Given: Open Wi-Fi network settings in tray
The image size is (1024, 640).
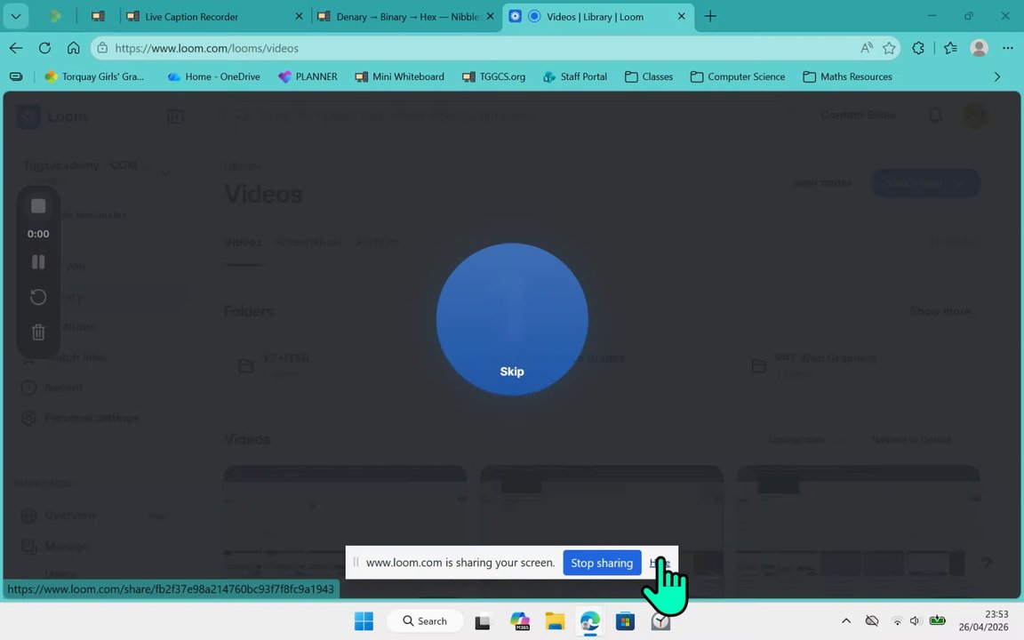Looking at the screenshot, I should (x=897, y=621).
